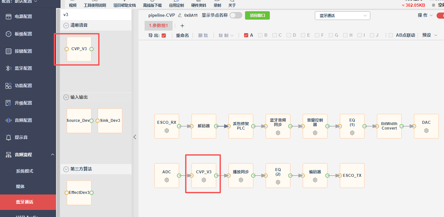Click pencil icon next to pipeline-CVP name
The height and width of the screenshot is (217, 444).
(180, 15)
